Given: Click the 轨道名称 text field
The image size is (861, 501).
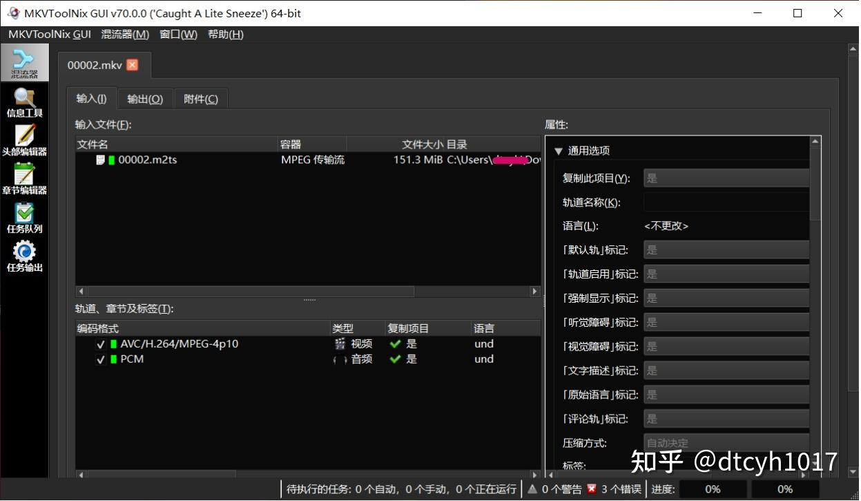Looking at the screenshot, I should click(x=726, y=202).
